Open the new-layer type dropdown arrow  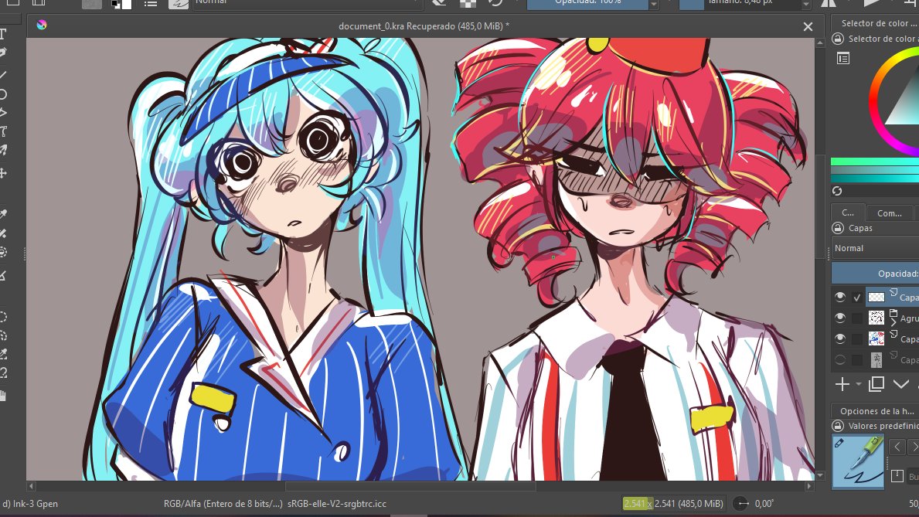858,383
